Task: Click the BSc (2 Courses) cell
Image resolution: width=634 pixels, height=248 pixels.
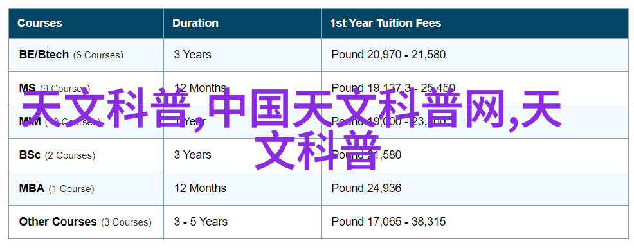Action: point(86,155)
